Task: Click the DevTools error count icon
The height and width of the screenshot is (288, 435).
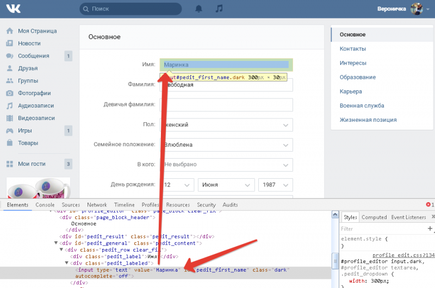Action: coord(430,204)
